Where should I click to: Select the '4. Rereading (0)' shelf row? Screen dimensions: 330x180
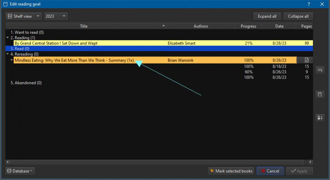pyautogui.click(x=159, y=54)
